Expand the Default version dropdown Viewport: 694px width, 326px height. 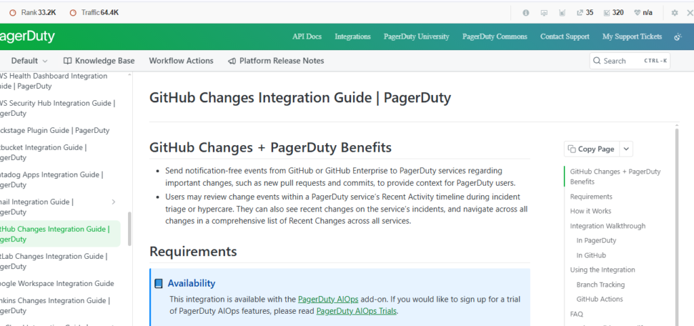pos(29,60)
